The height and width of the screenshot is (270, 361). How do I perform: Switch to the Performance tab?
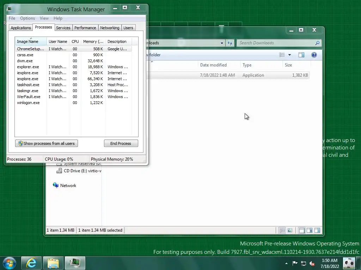tap(85, 28)
